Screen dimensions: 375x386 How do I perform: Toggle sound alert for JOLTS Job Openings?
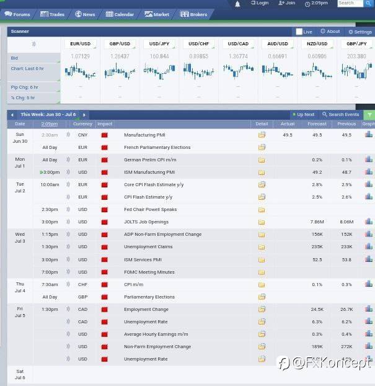click(68, 222)
